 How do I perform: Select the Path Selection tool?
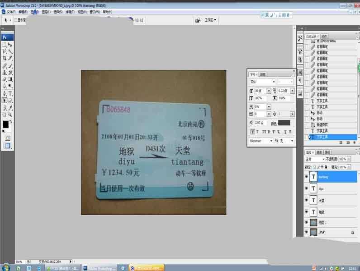pyautogui.click(x=5, y=100)
